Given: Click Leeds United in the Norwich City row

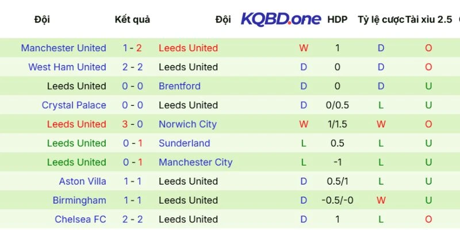Looking at the screenshot, I should (76, 124).
